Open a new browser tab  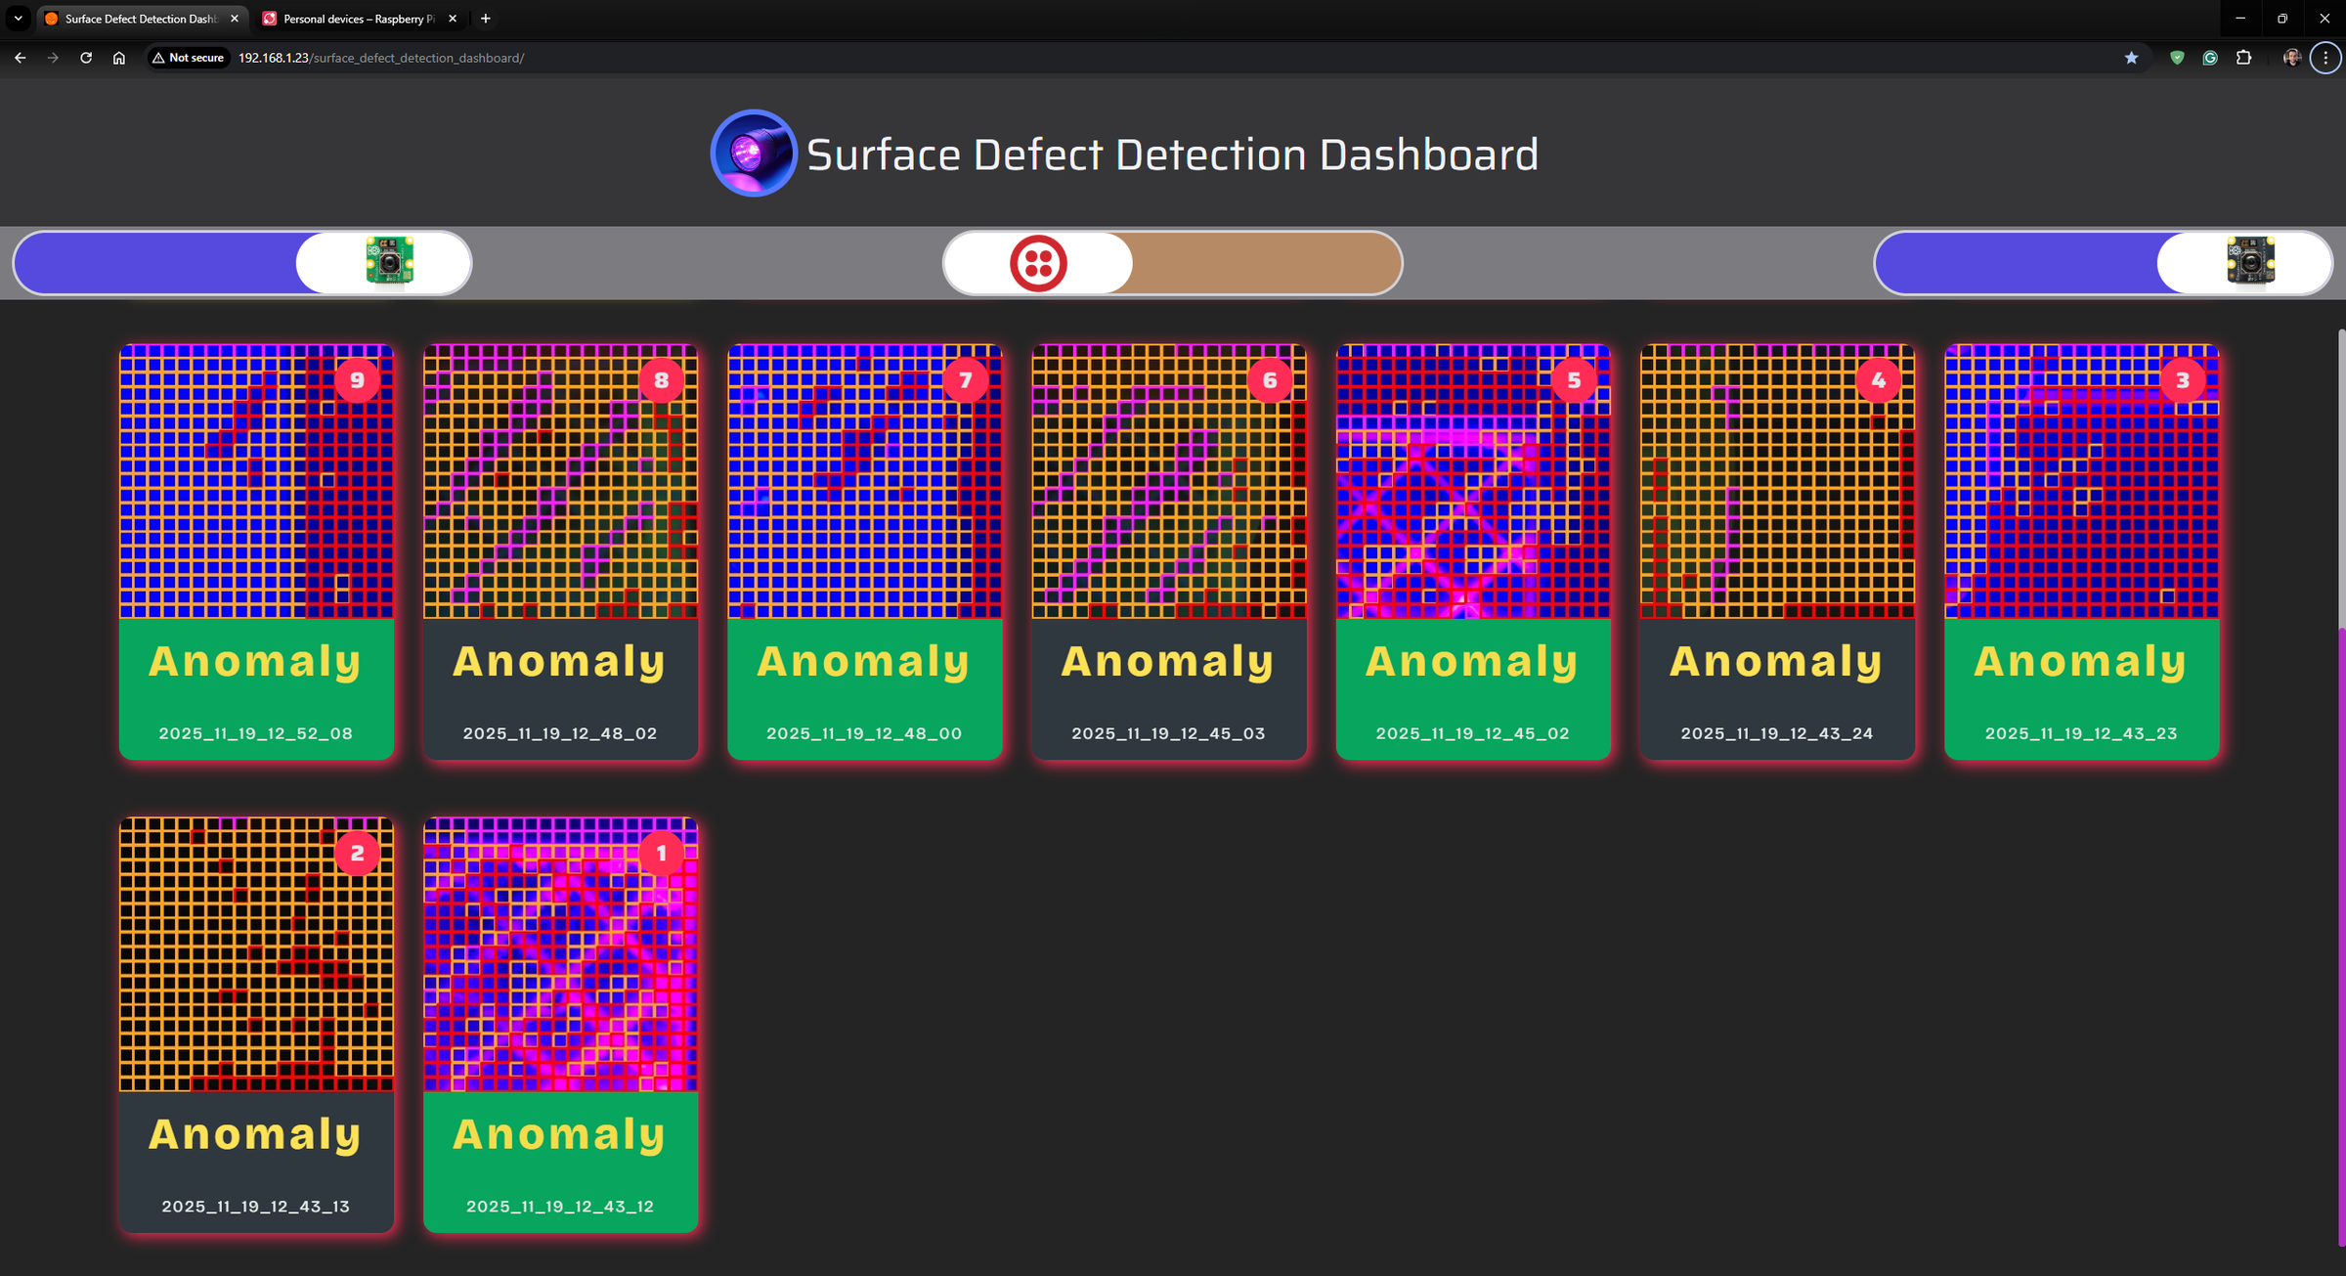pos(486,19)
